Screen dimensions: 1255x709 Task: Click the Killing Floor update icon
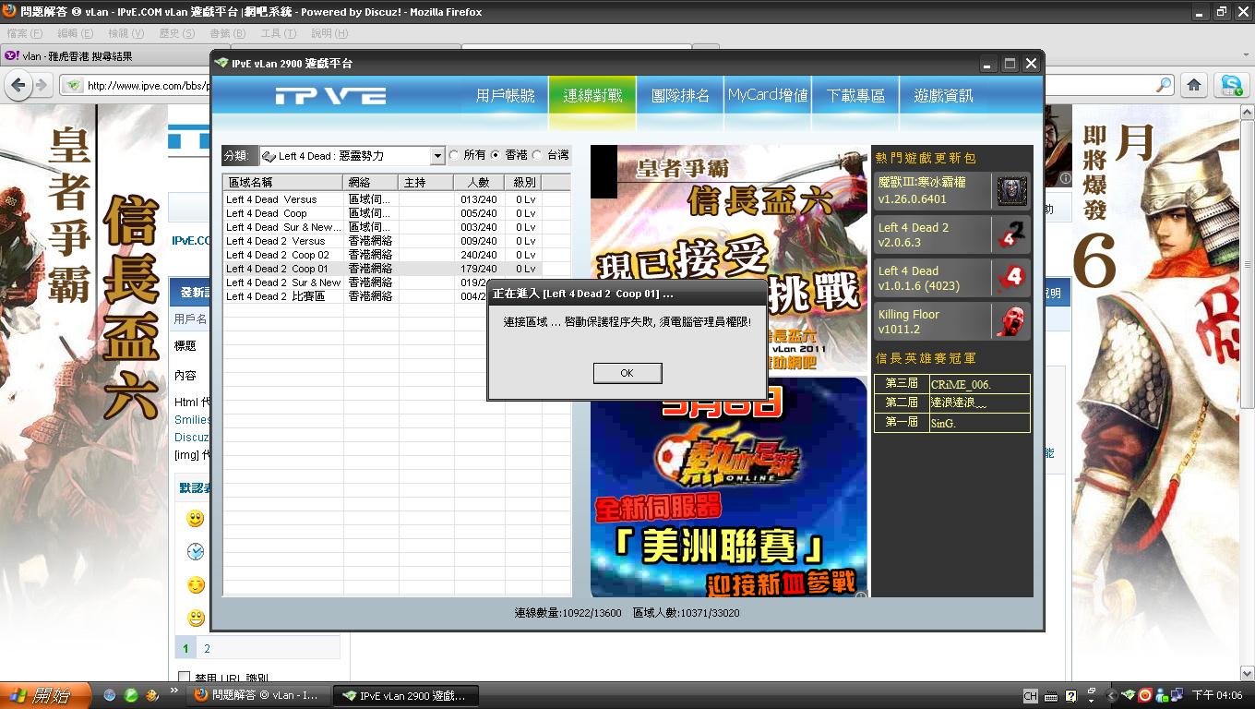(x=1011, y=321)
